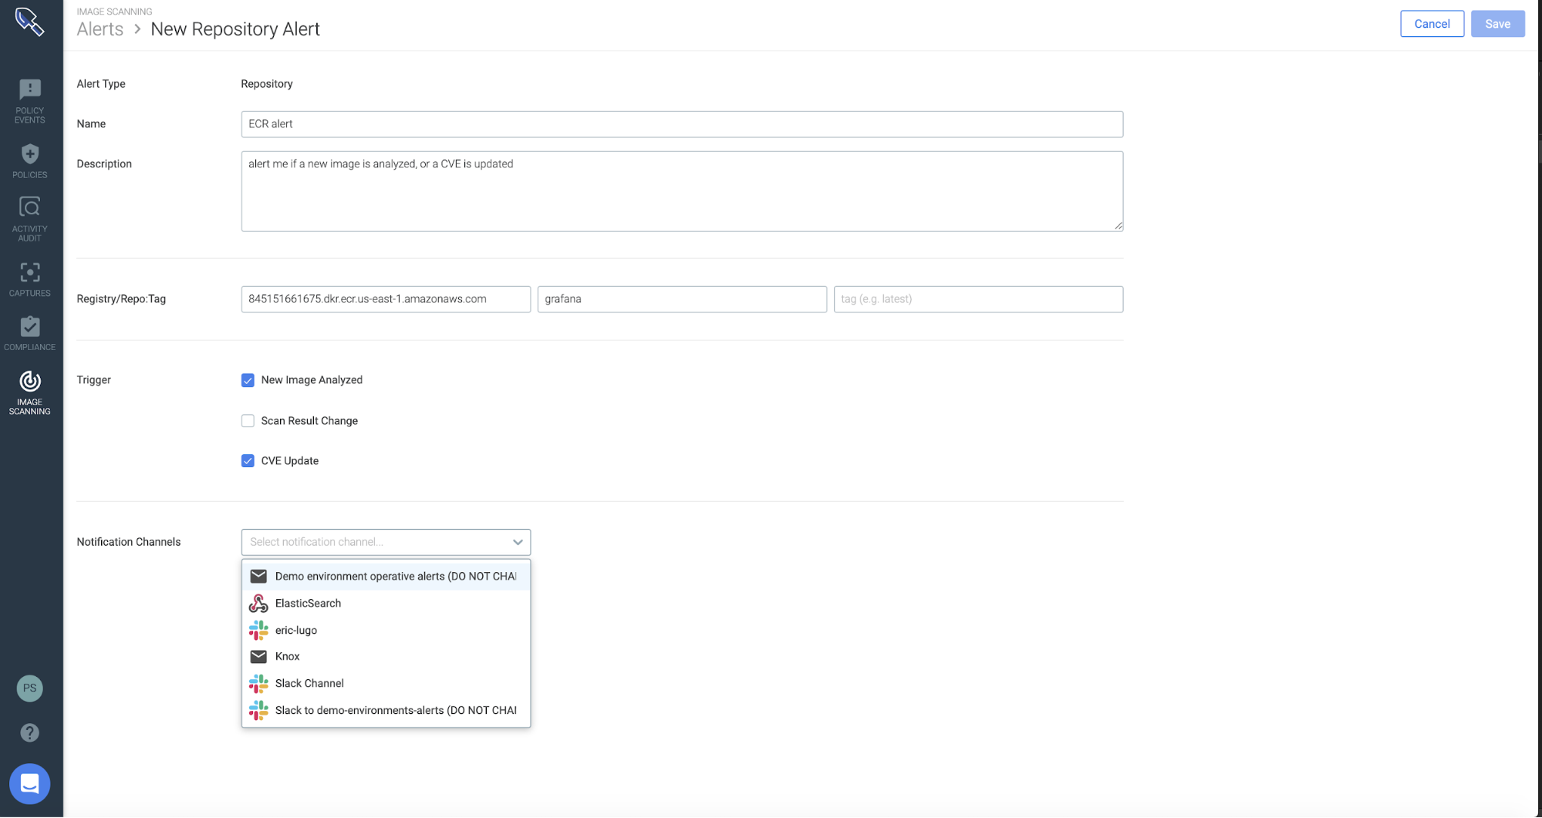Click the PS user avatar
1542x818 pixels.
29,688
